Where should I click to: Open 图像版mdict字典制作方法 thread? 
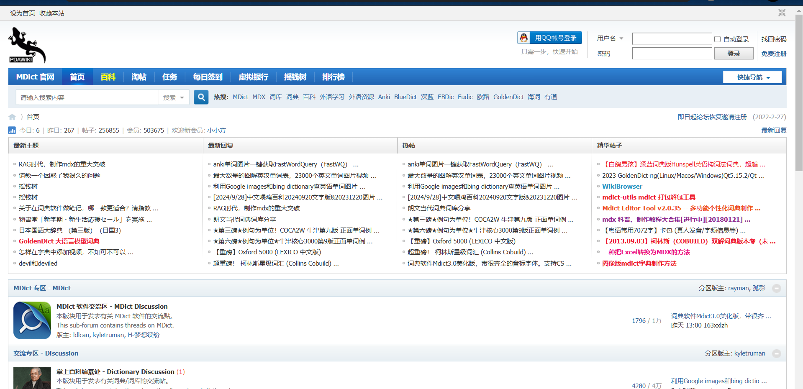[x=639, y=264]
